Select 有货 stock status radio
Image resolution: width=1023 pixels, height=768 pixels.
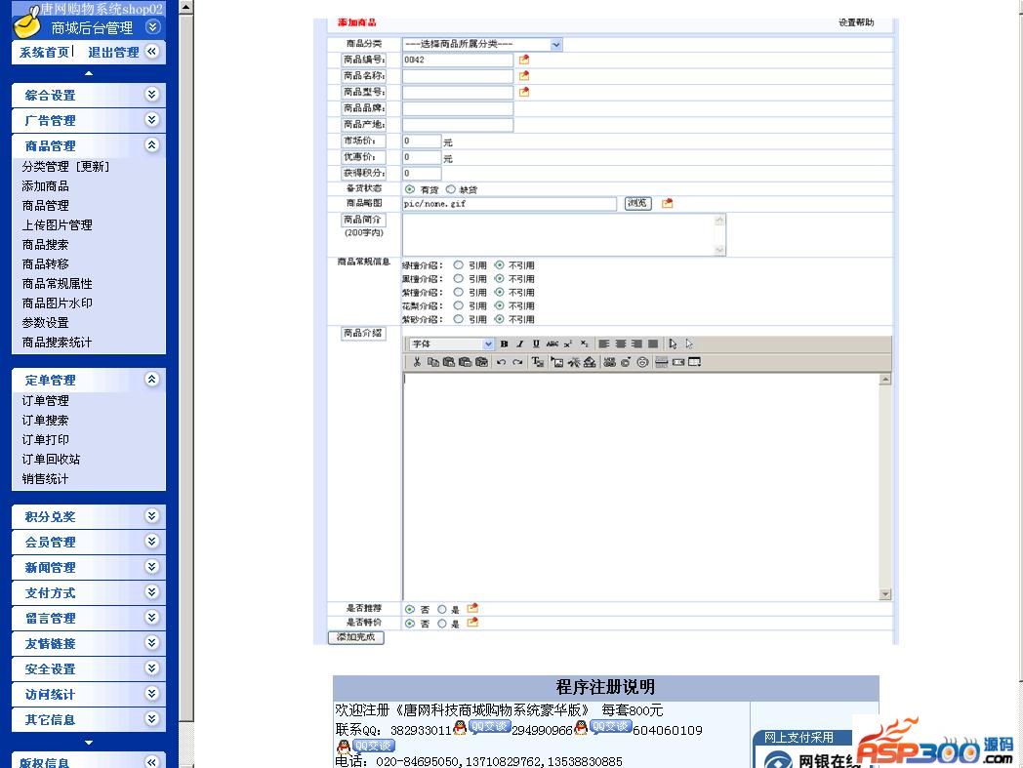(410, 189)
